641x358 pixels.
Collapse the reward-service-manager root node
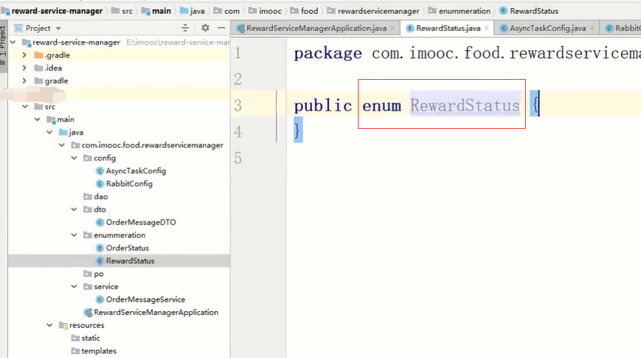pos(13,42)
